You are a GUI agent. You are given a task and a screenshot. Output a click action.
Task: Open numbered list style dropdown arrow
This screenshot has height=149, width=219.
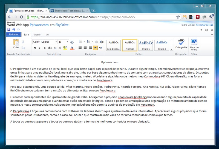[93, 42]
